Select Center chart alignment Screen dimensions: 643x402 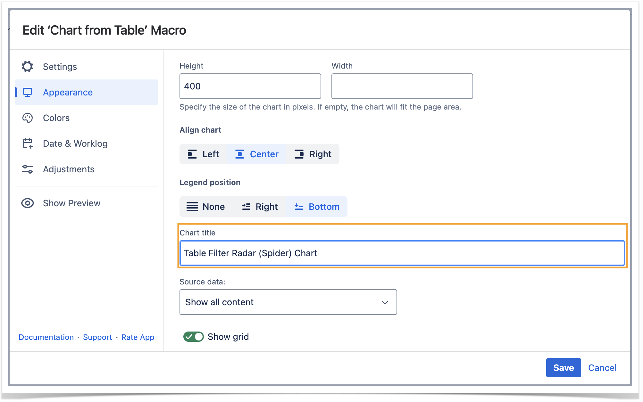pyautogui.click(x=257, y=154)
